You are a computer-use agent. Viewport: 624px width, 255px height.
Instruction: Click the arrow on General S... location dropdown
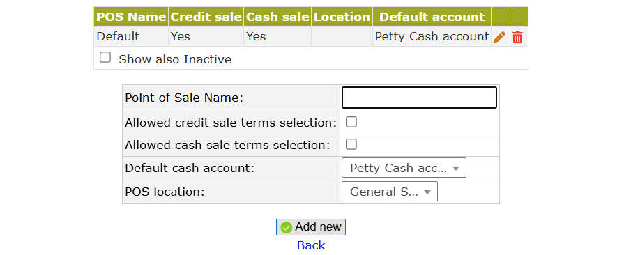pos(427,192)
